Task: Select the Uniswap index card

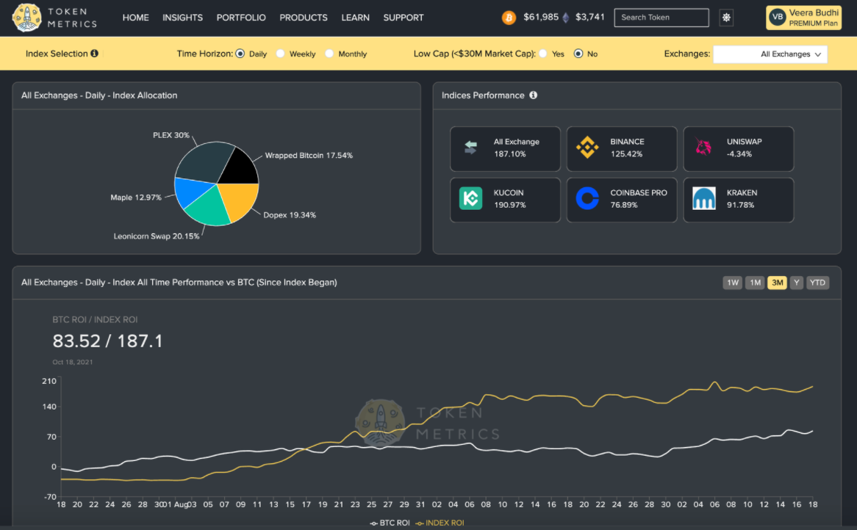Action: tap(739, 148)
